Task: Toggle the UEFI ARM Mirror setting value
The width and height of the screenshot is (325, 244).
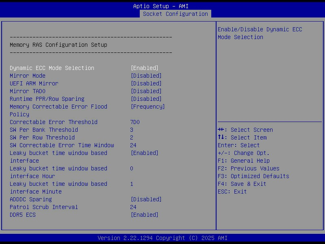Action: tap(146, 83)
